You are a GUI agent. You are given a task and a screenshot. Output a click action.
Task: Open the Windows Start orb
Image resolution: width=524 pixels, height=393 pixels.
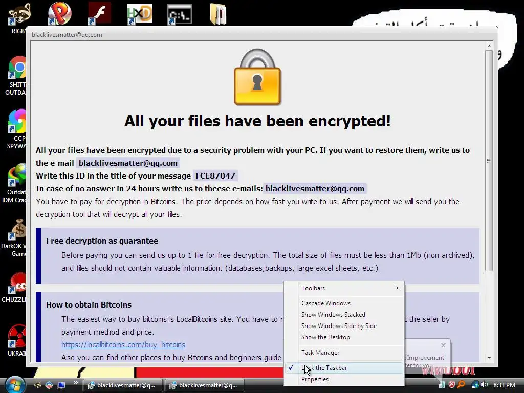(14, 384)
